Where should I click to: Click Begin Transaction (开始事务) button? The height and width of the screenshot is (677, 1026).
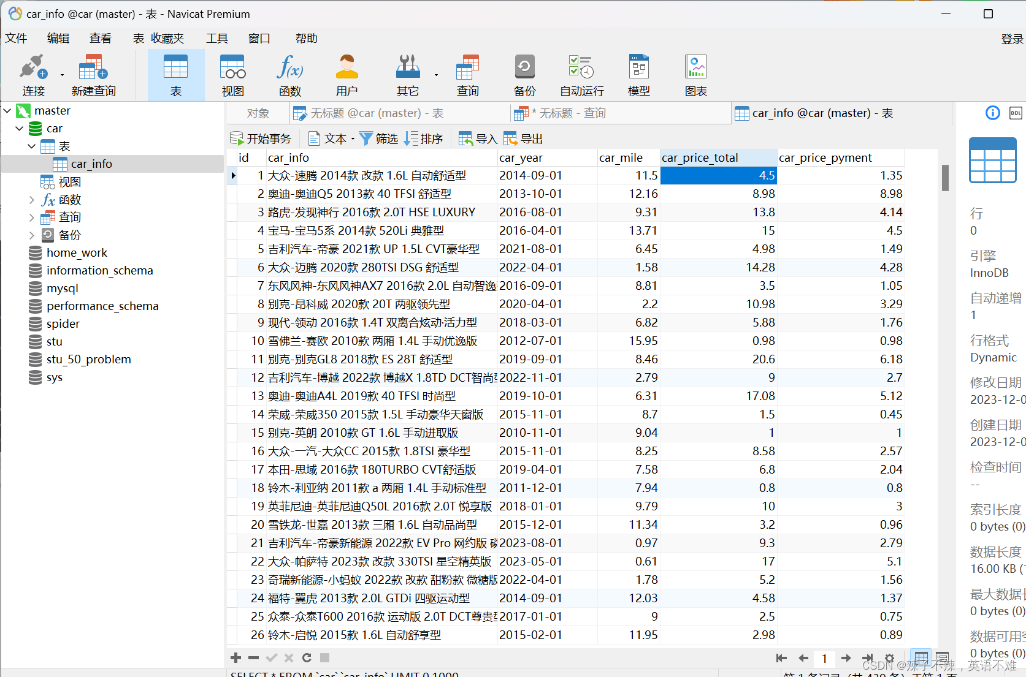261,138
